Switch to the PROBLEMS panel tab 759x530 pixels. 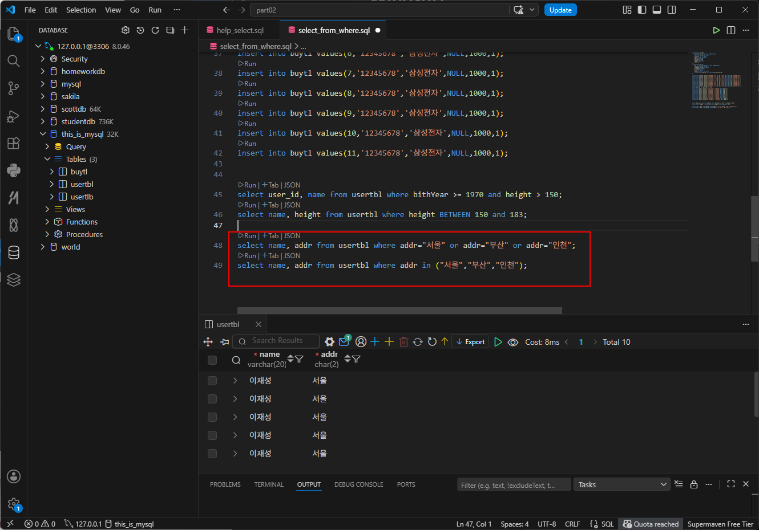click(x=225, y=484)
